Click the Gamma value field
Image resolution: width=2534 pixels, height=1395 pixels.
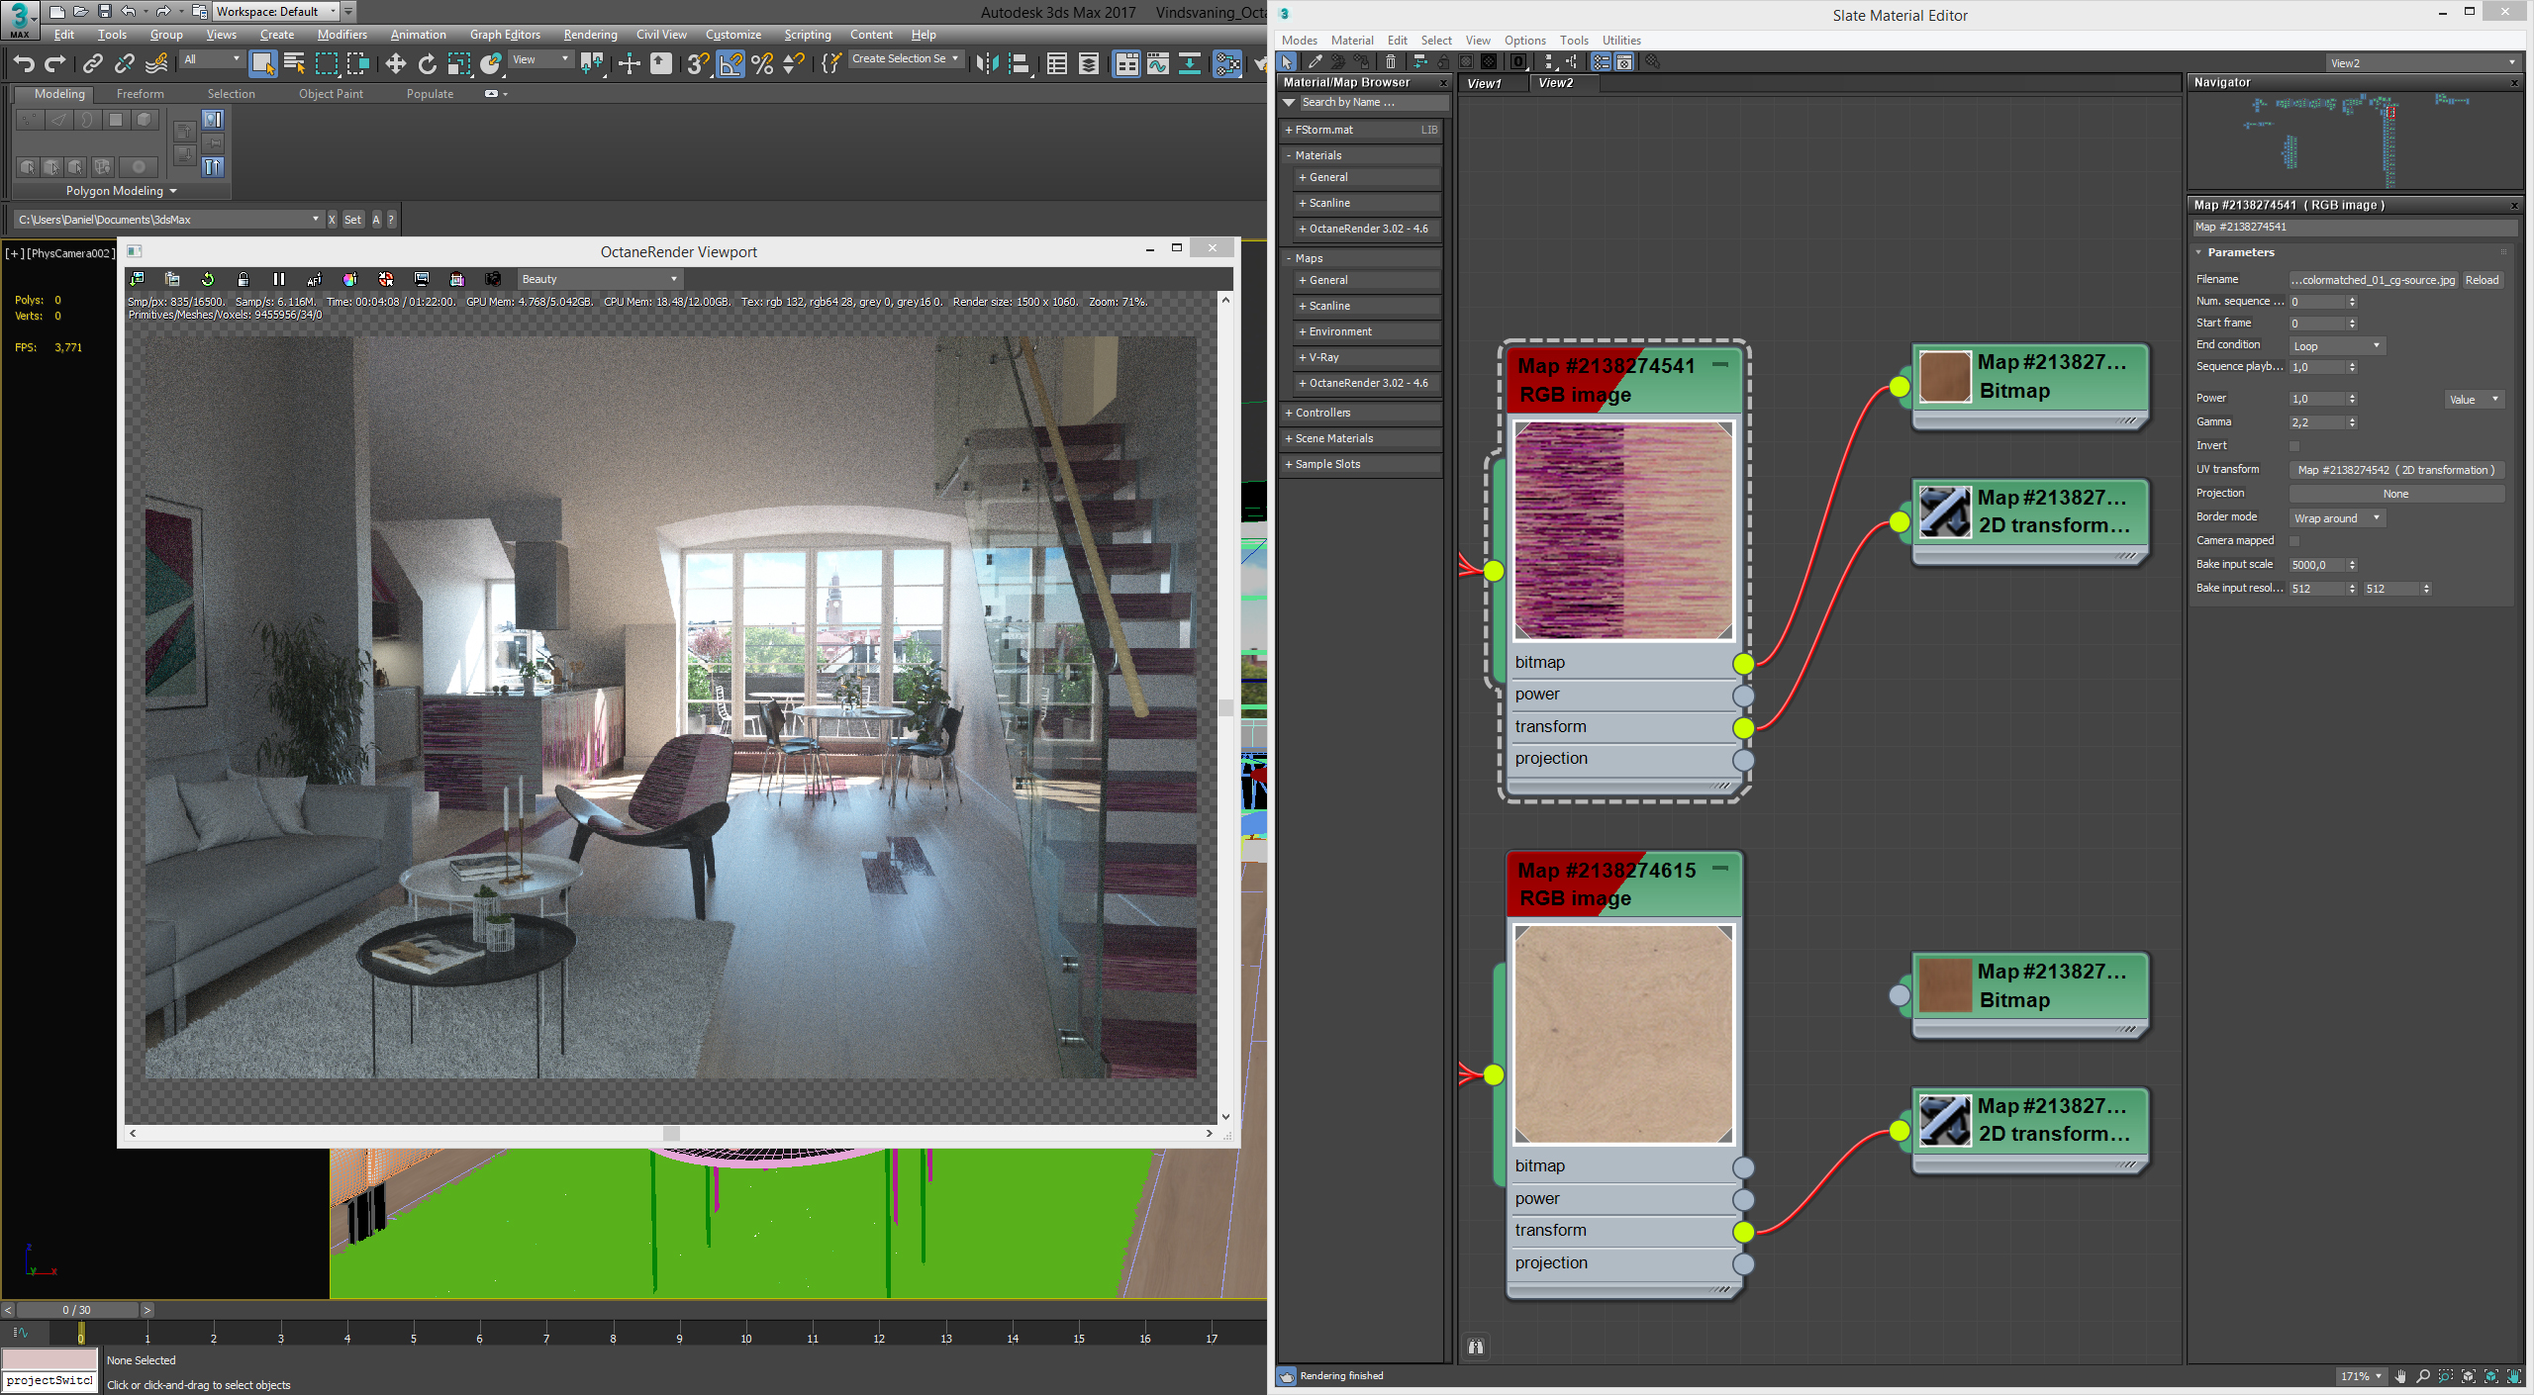click(2316, 422)
